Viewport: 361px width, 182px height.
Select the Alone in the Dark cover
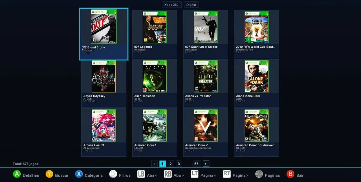pos(257,76)
